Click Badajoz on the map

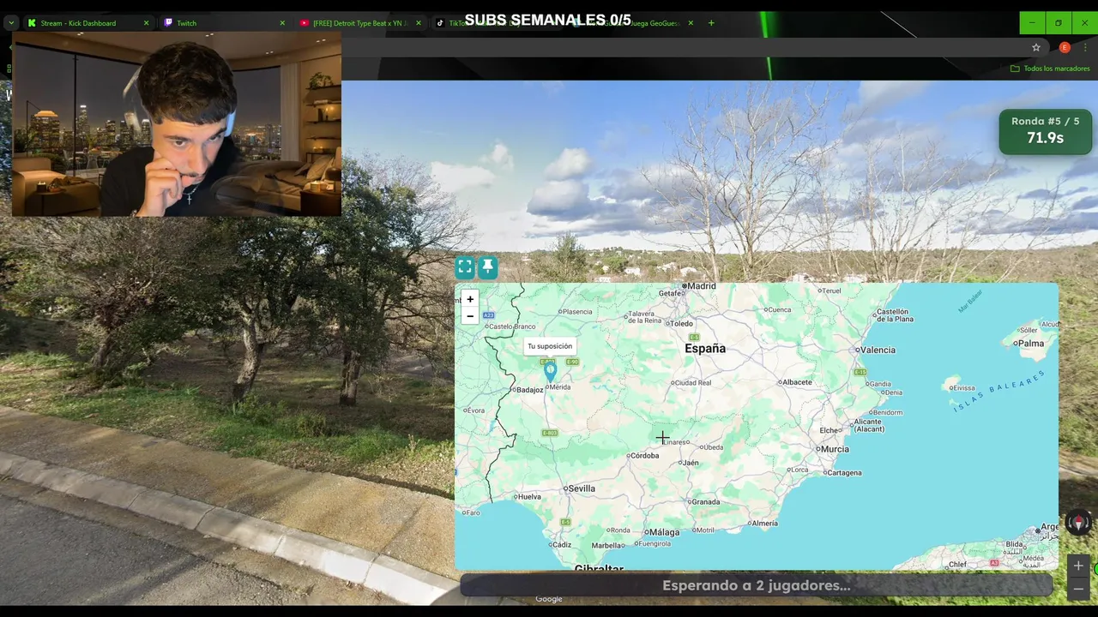(x=530, y=390)
